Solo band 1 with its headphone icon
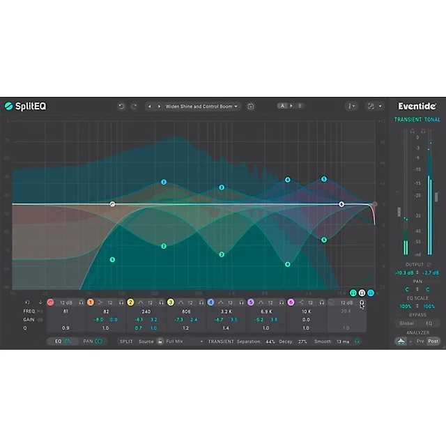446x446 pixels. [121, 302]
